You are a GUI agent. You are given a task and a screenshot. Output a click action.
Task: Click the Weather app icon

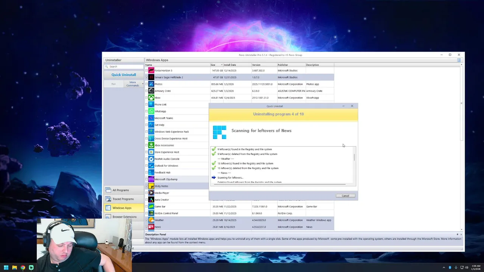[x=151, y=220]
